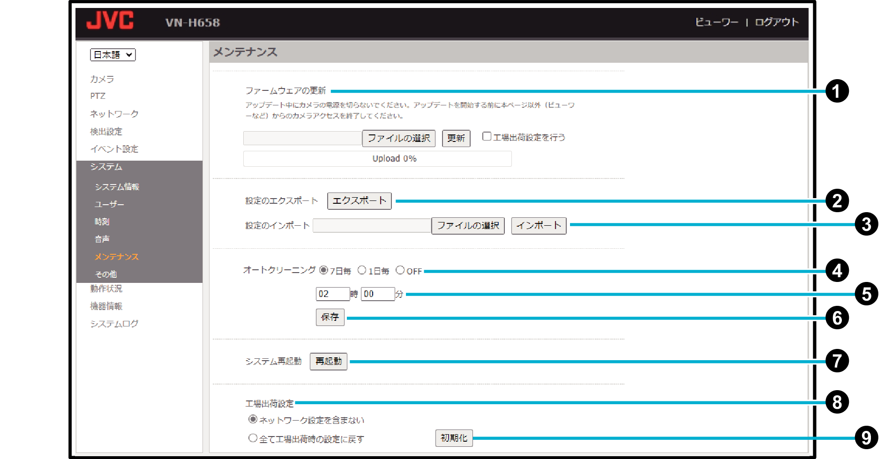This screenshot has height=459, width=885.
Task: Click the 設定のインポート label
Action: 277,226
